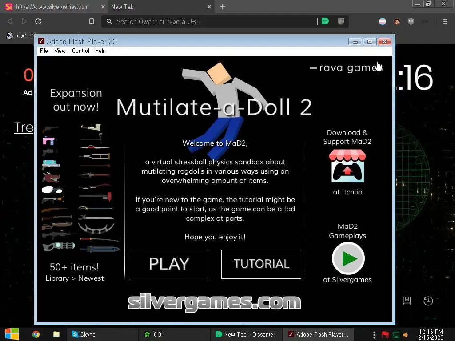Click the 12:16 PM taskbar clock

point(431,334)
